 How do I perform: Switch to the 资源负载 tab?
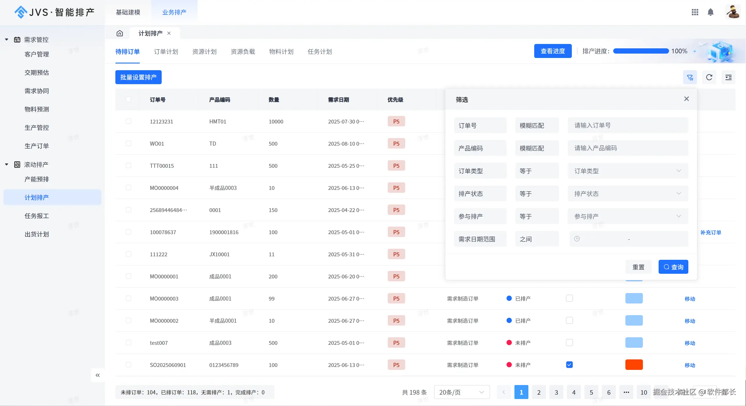click(x=243, y=52)
